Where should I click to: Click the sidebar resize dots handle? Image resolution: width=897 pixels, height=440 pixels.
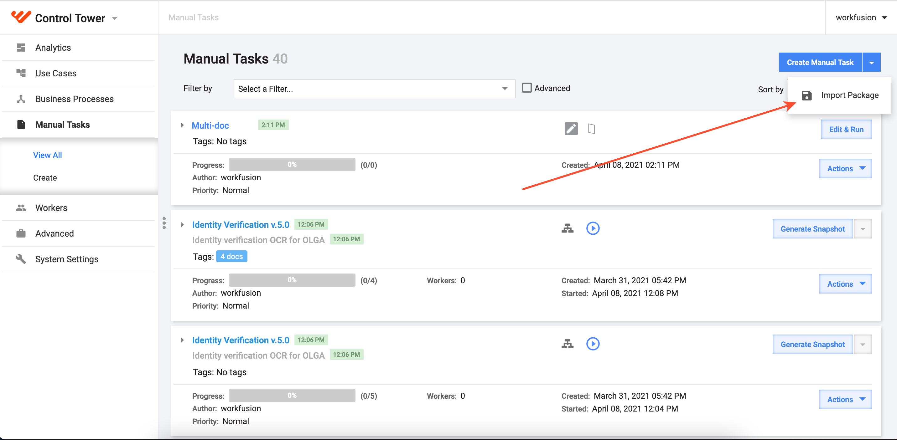coord(164,223)
